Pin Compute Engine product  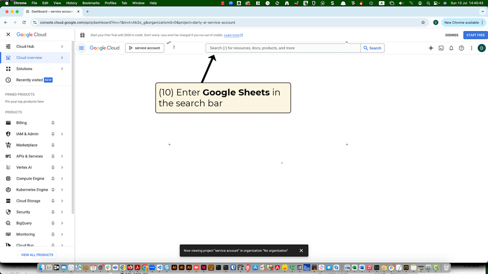click(53, 179)
